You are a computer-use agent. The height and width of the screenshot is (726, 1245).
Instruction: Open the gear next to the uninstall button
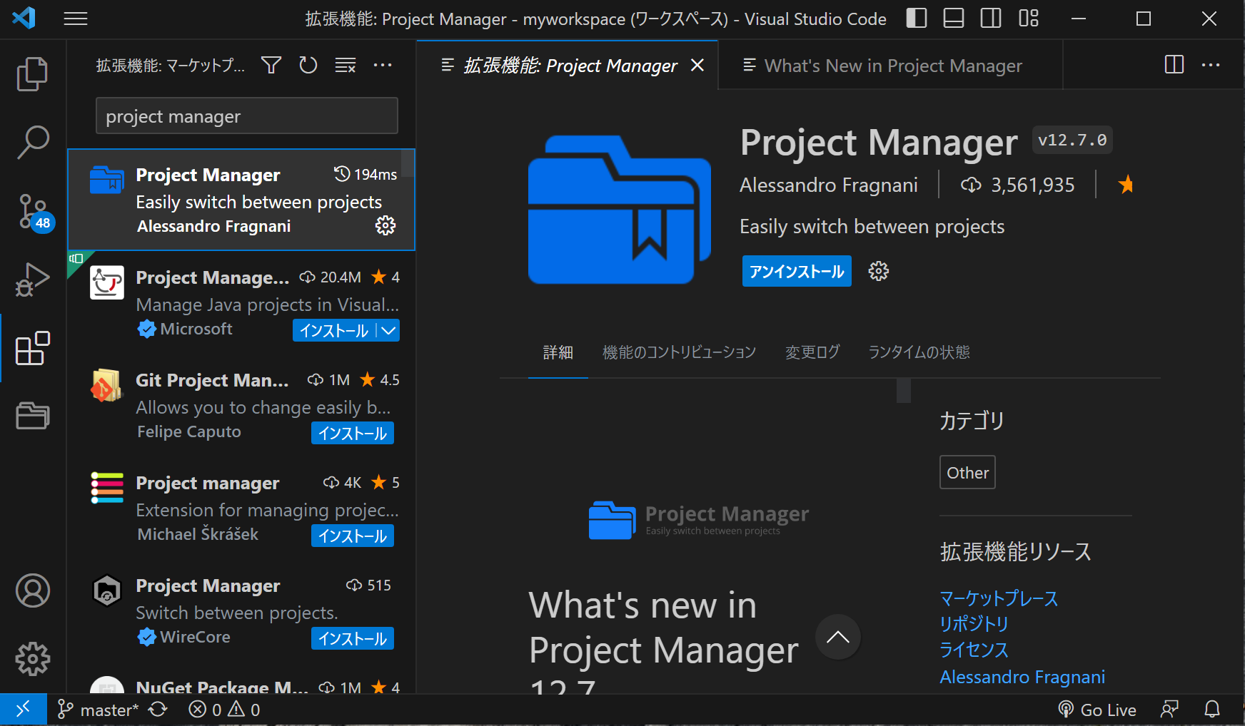[879, 271]
